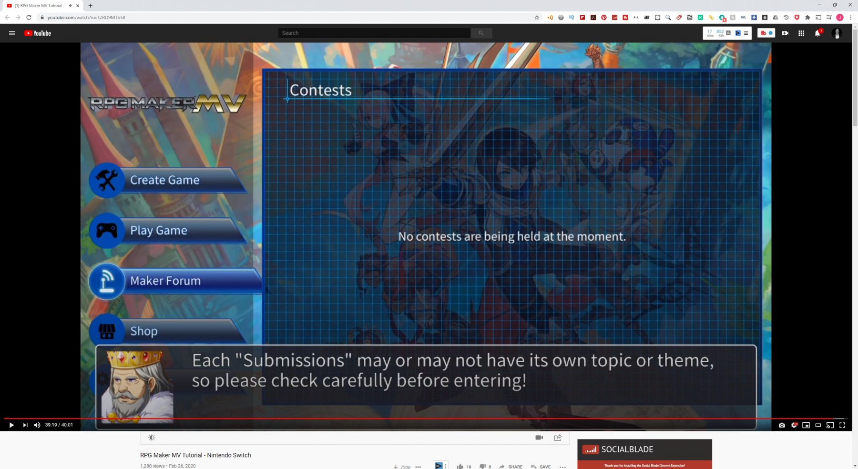Play the paused video

pos(11,425)
